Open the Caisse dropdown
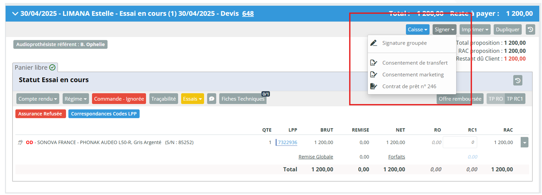Viewport: 542px width, 195px height. [x=418, y=29]
